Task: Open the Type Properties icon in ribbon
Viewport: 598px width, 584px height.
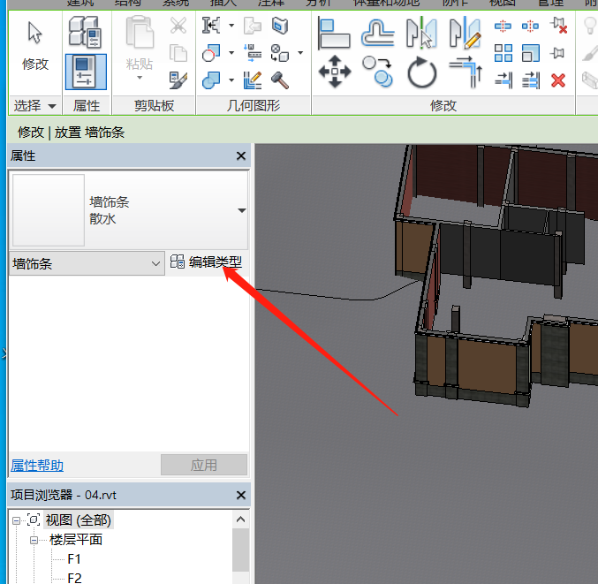Action: click(86, 33)
